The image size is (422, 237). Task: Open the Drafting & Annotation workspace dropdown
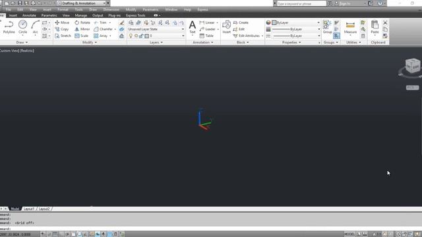click(x=82, y=3)
